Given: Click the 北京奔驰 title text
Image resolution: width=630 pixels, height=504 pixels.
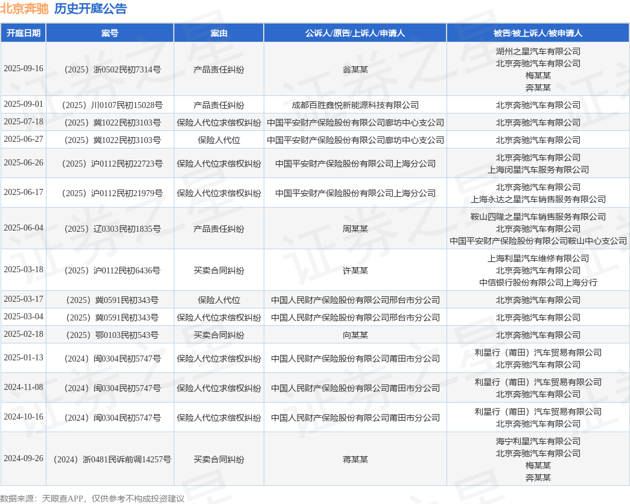Looking at the screenshot, I should point(24,8).
